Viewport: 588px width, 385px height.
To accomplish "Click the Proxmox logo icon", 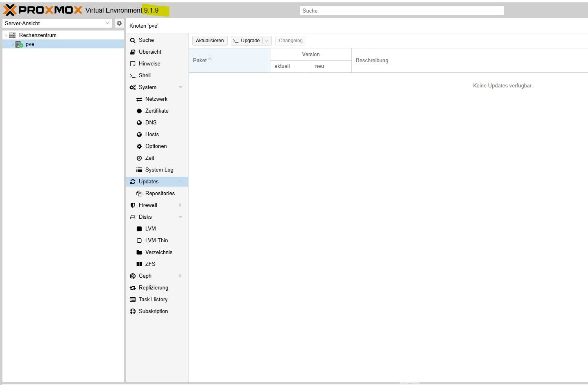I will pos(10,10).
